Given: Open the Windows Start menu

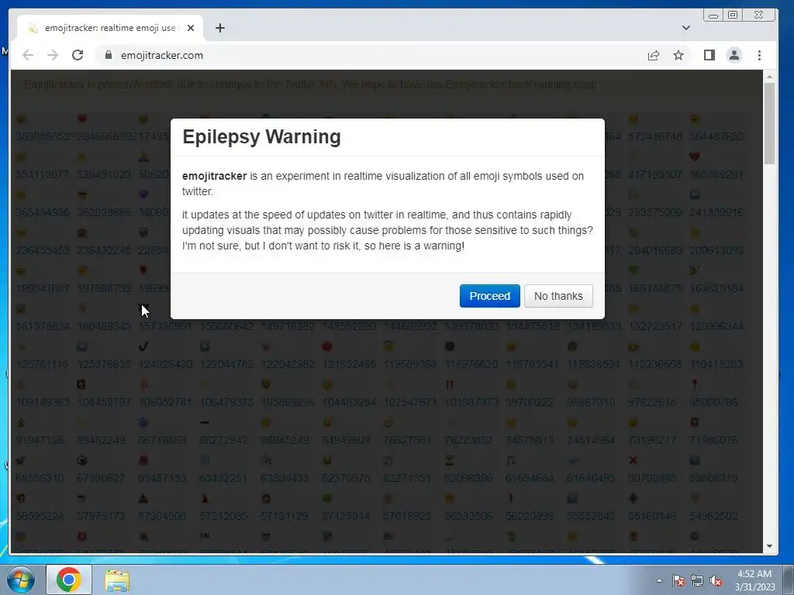Looking at the screenshot, I should click(x=21, y=580).
